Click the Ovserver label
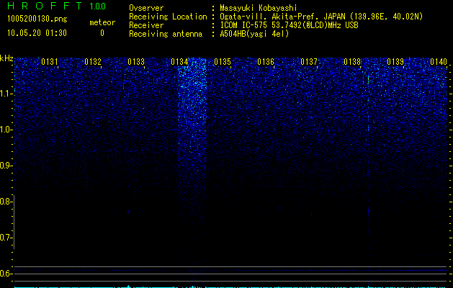453x288 pixels. 146,8
